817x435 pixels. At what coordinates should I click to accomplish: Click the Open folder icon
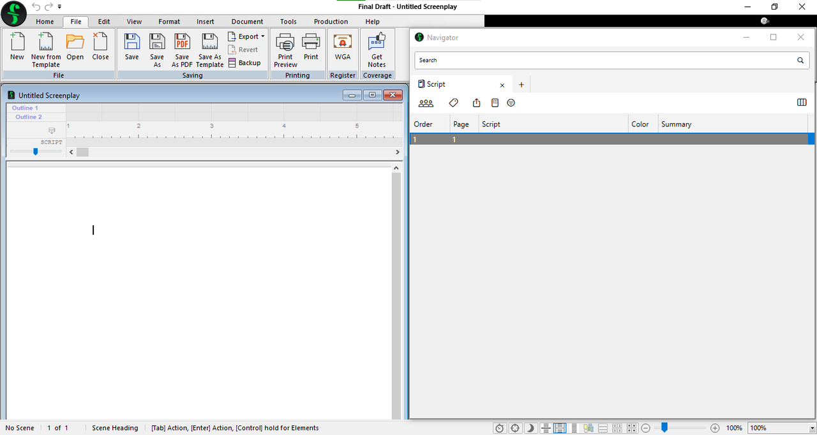(75, 43)
